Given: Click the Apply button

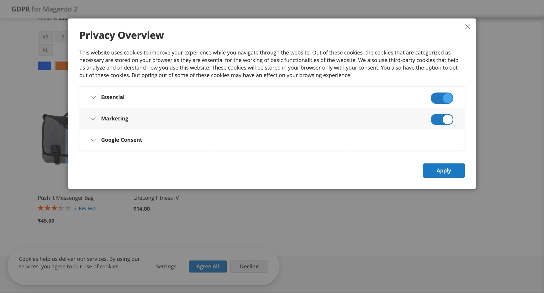Looking at the screenshot, I should click(x=444, y=171).
